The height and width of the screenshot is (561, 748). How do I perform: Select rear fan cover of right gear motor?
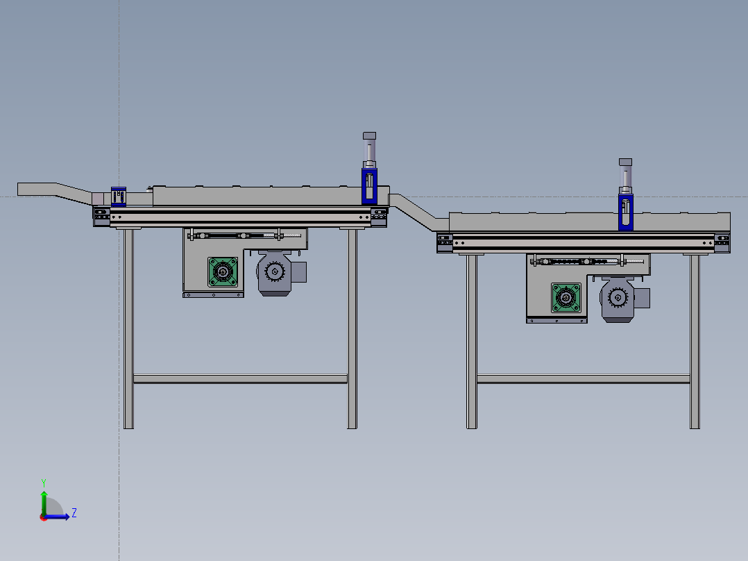pyautogui.click(x=642, y=298)
